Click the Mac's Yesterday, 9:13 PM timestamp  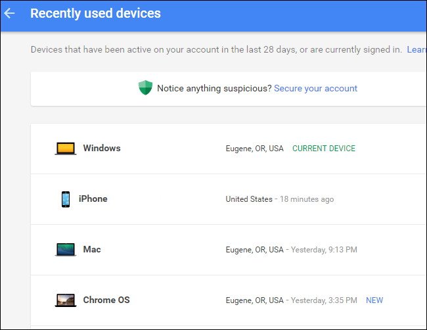tap(325, 250)
